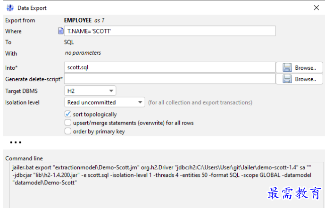The height and width of the screenshot is (208, 325).
Task: Click the disk icon for delete-script
Action: (287, 79)
